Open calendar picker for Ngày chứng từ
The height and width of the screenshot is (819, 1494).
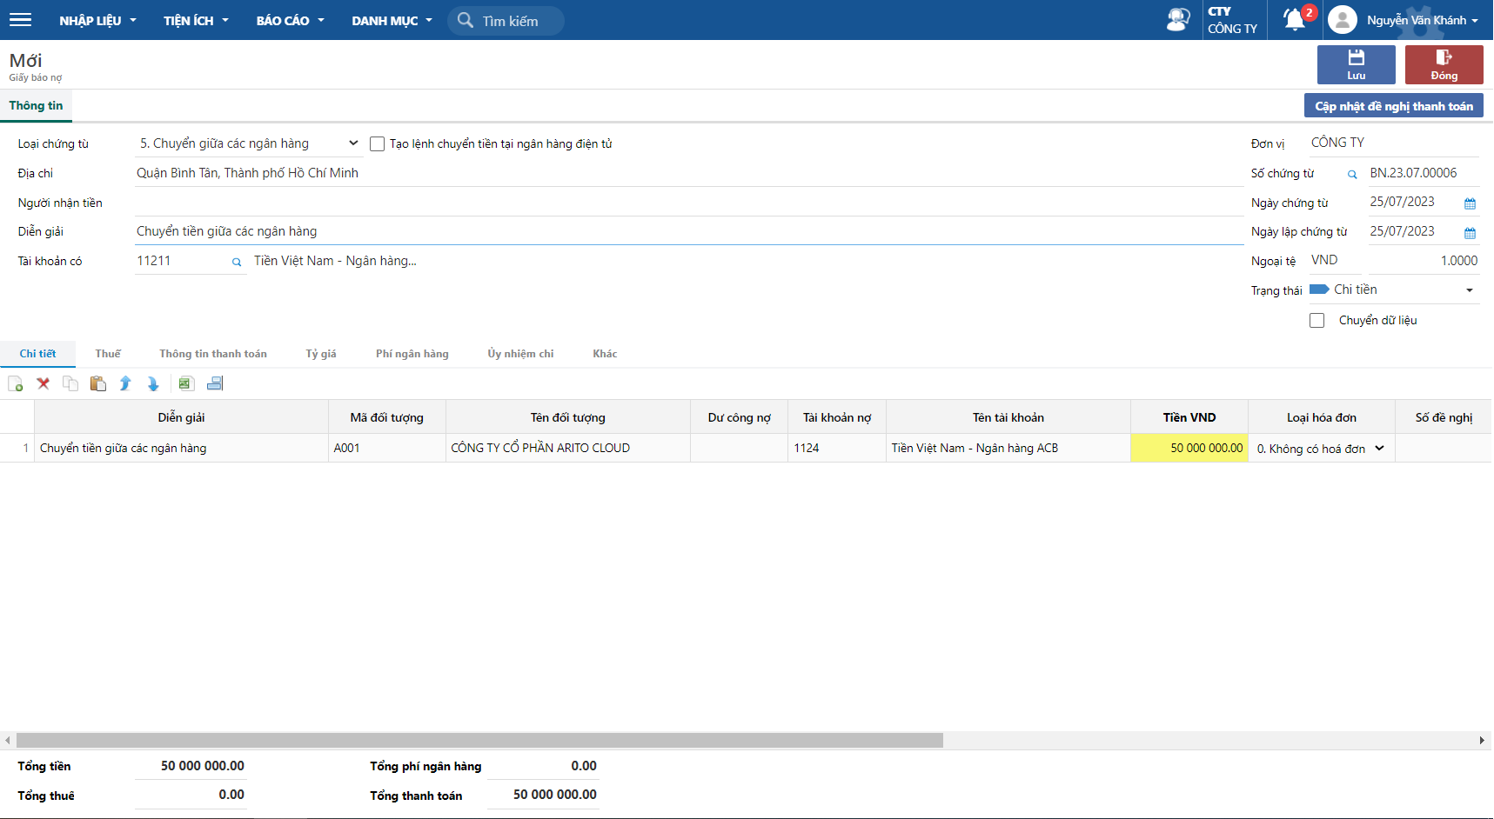click(x=1470, y=203)
